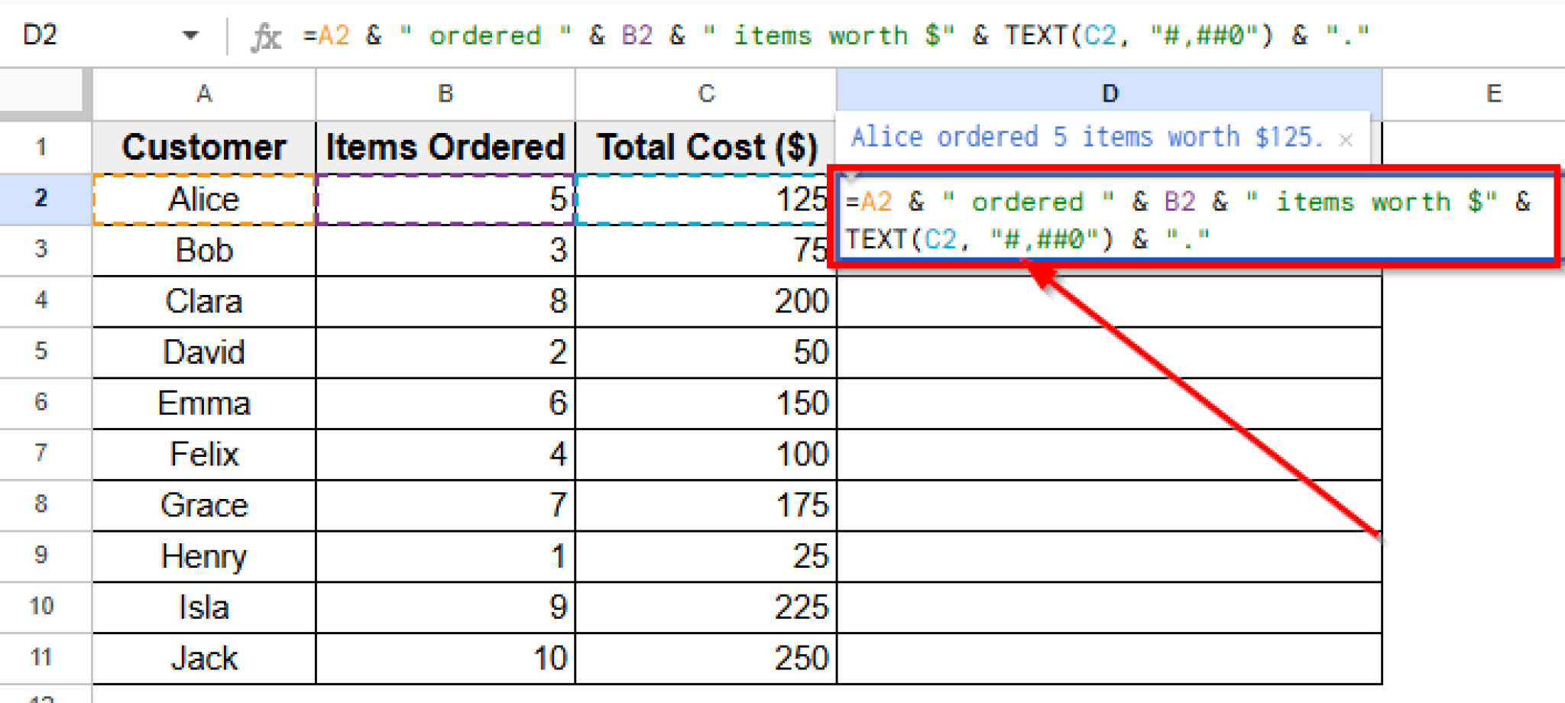Click the Customer header cell

[x=203, y=147]
